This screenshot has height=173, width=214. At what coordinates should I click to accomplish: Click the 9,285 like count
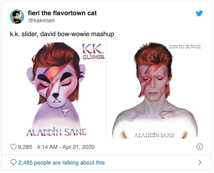click(x=25, y=147)
